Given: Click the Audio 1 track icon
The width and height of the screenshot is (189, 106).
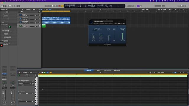Looking at the screenshot, I should [20, 15].
